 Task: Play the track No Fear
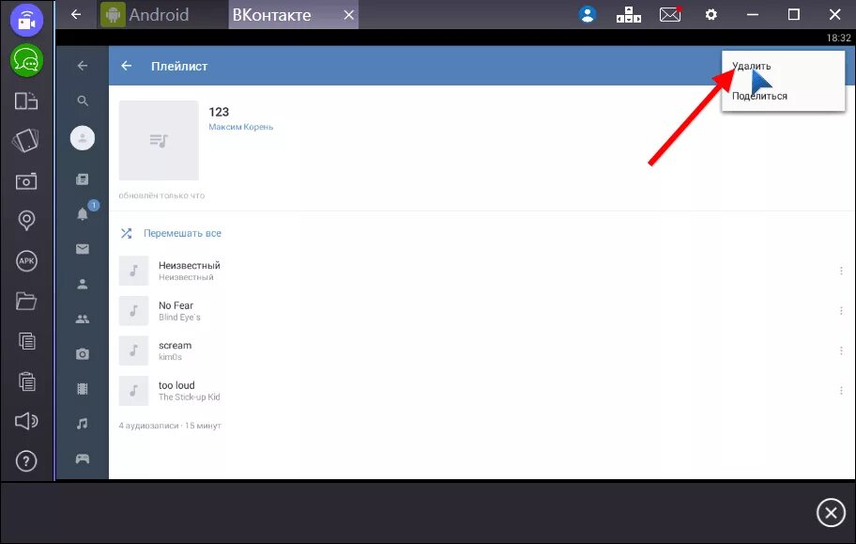(481, 311)
